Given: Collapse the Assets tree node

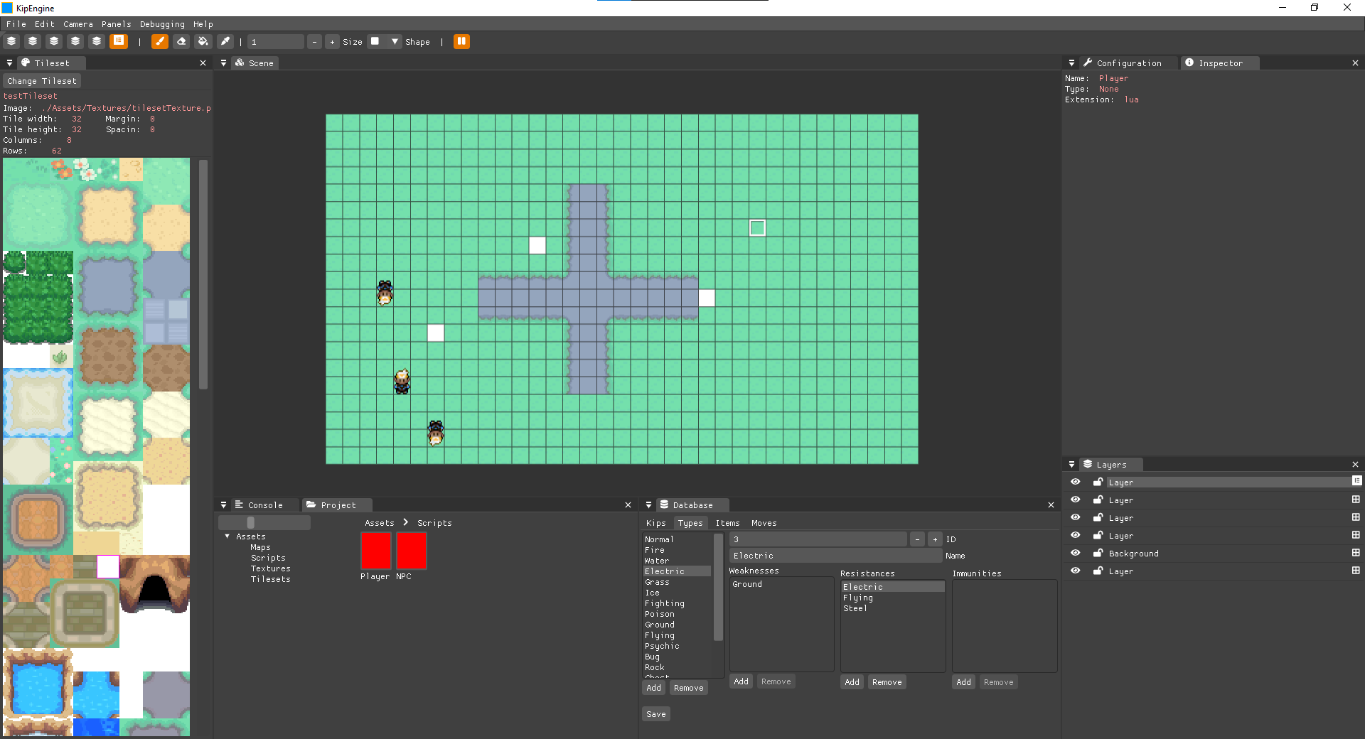Looking at the screenshot, I should (x=227, y=536).
